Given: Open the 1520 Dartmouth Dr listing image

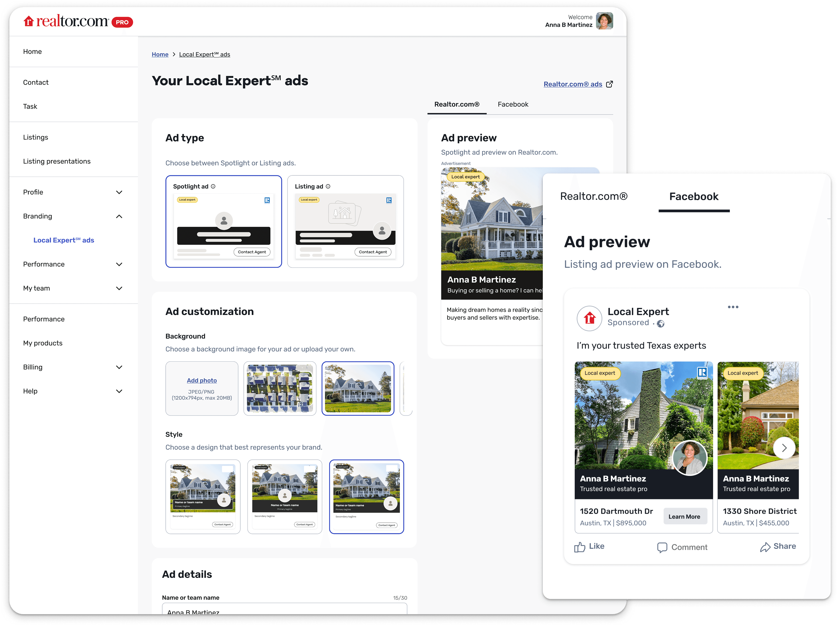Looking at the screenshot, I should [x=644, y=415].
